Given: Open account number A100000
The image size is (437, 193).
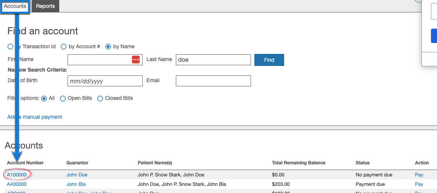Looking at the screenshot, I should click(x=17, y=175).
